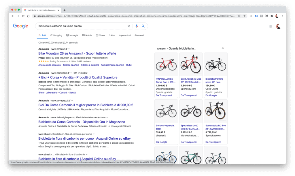This screenshot has width=295, height=176.
Task: Click the blue extension icon in toolbar
Action: click(x=256, y=16)
